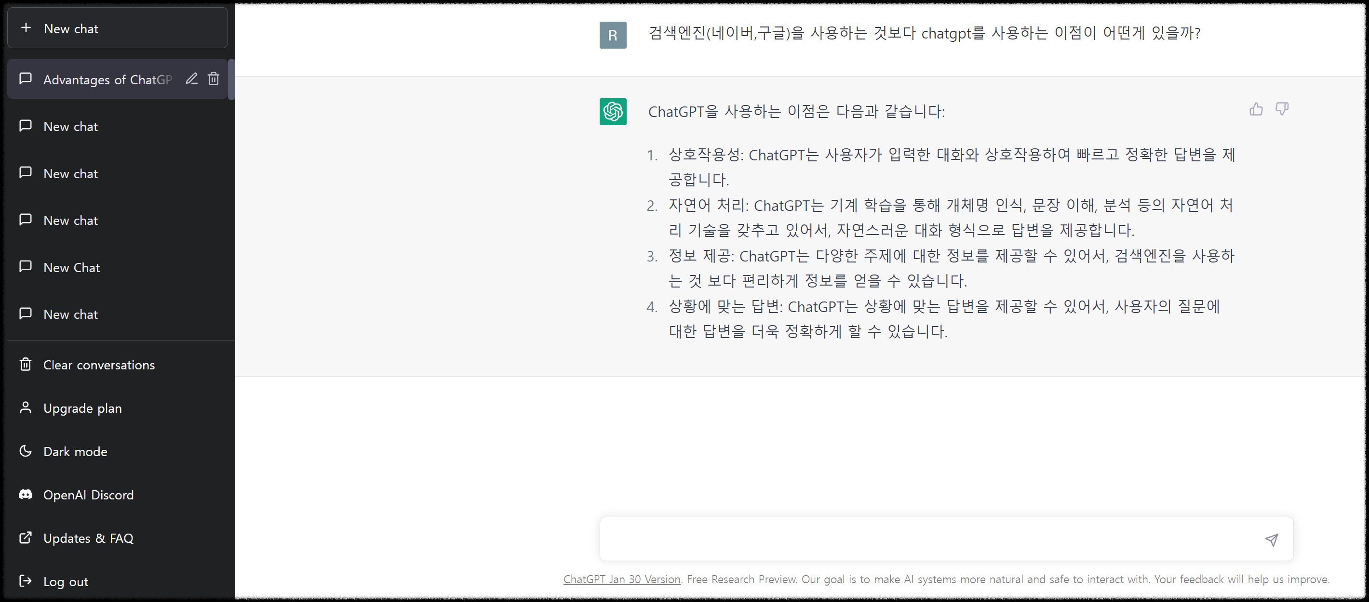Click the moon icon for Dark mode
This screenshot has height=602, width=1369.
pos(26,451)
